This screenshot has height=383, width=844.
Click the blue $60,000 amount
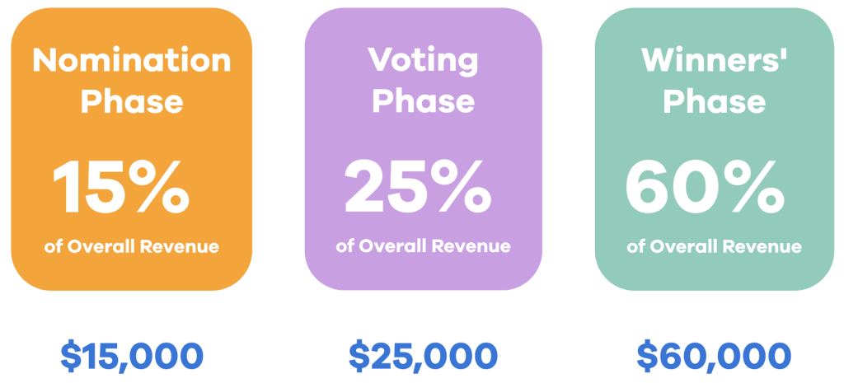[714, 356]
